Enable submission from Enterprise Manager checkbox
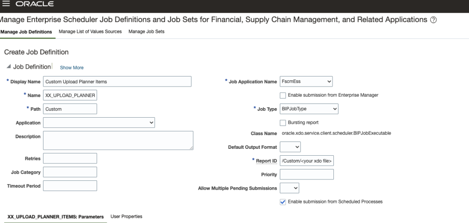The height and width of the screenshot is (223, 469). pyautogui.click(x=283, y=95)
